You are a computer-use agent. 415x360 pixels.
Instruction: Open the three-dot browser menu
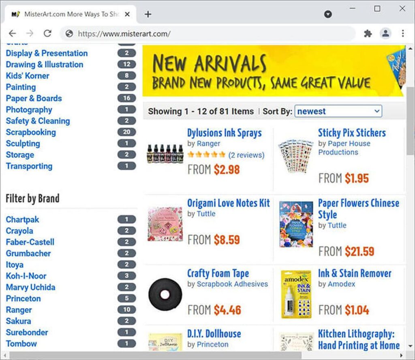pos(403,33)
